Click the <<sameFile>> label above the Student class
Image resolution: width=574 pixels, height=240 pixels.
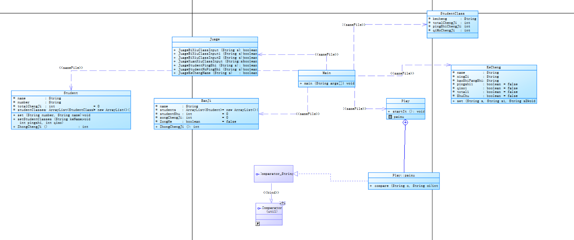pyautogui.click(x=71, y=68)
